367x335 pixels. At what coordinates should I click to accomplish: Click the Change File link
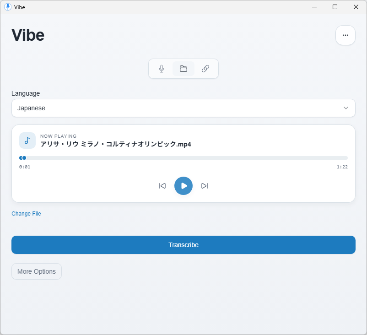click(26, 214)
